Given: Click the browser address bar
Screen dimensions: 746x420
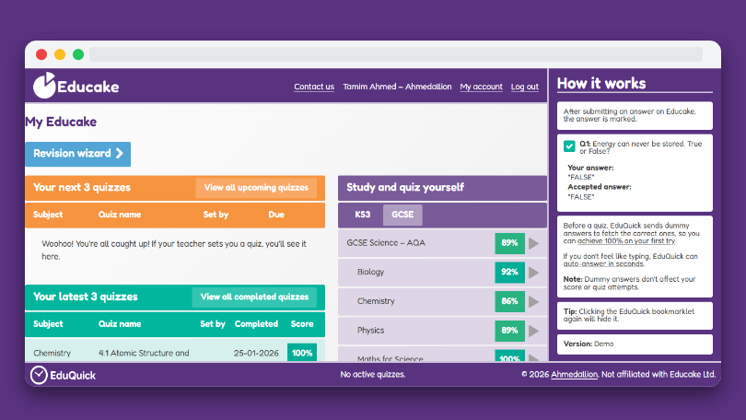Looking at the screenshot, I should click(396, 54).
